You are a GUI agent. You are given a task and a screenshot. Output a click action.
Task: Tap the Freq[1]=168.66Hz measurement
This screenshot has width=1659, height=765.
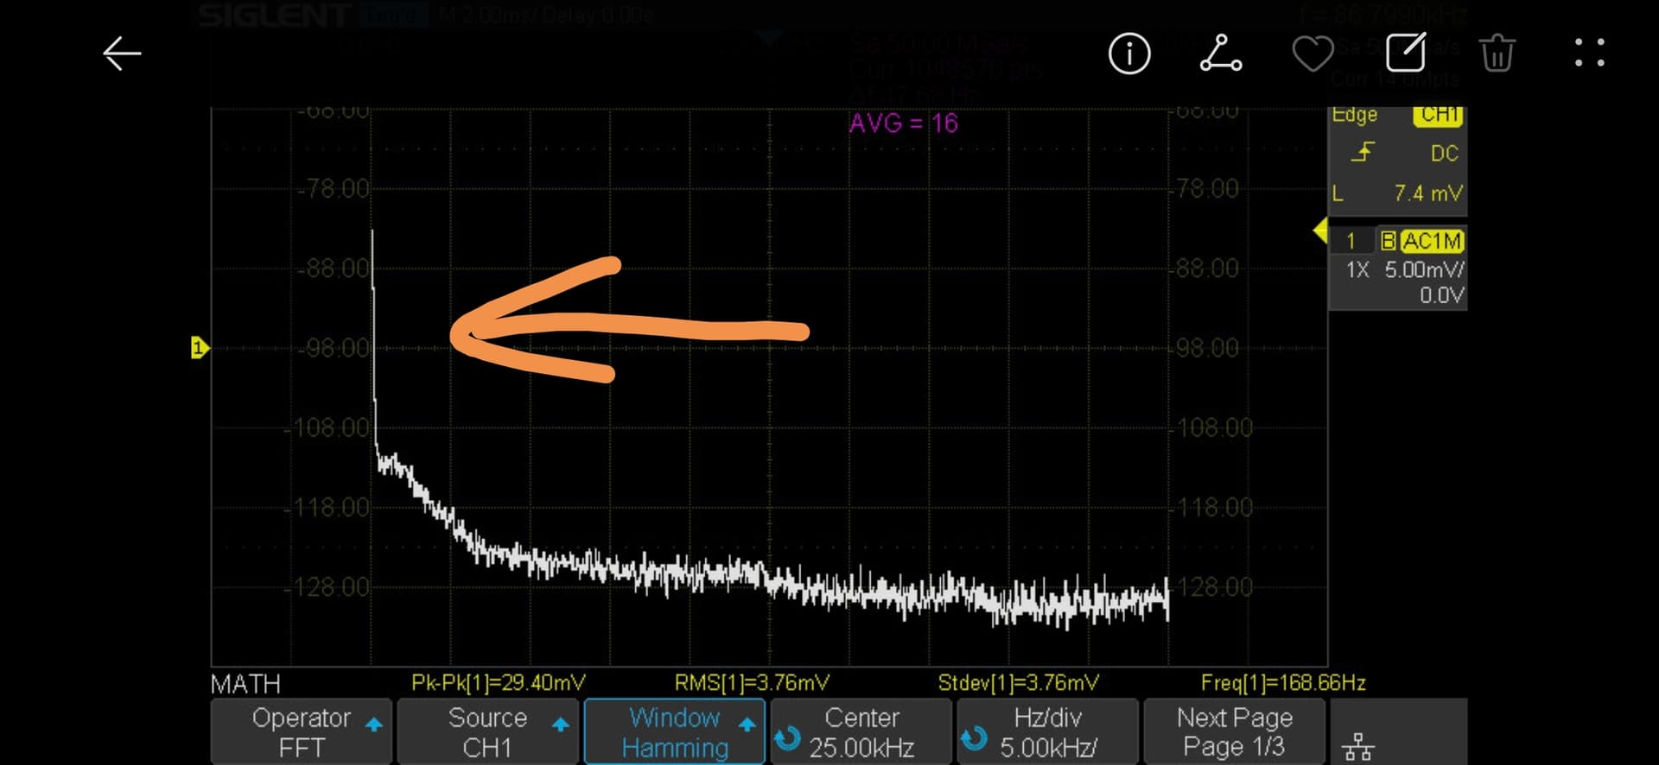(1283, 683)
